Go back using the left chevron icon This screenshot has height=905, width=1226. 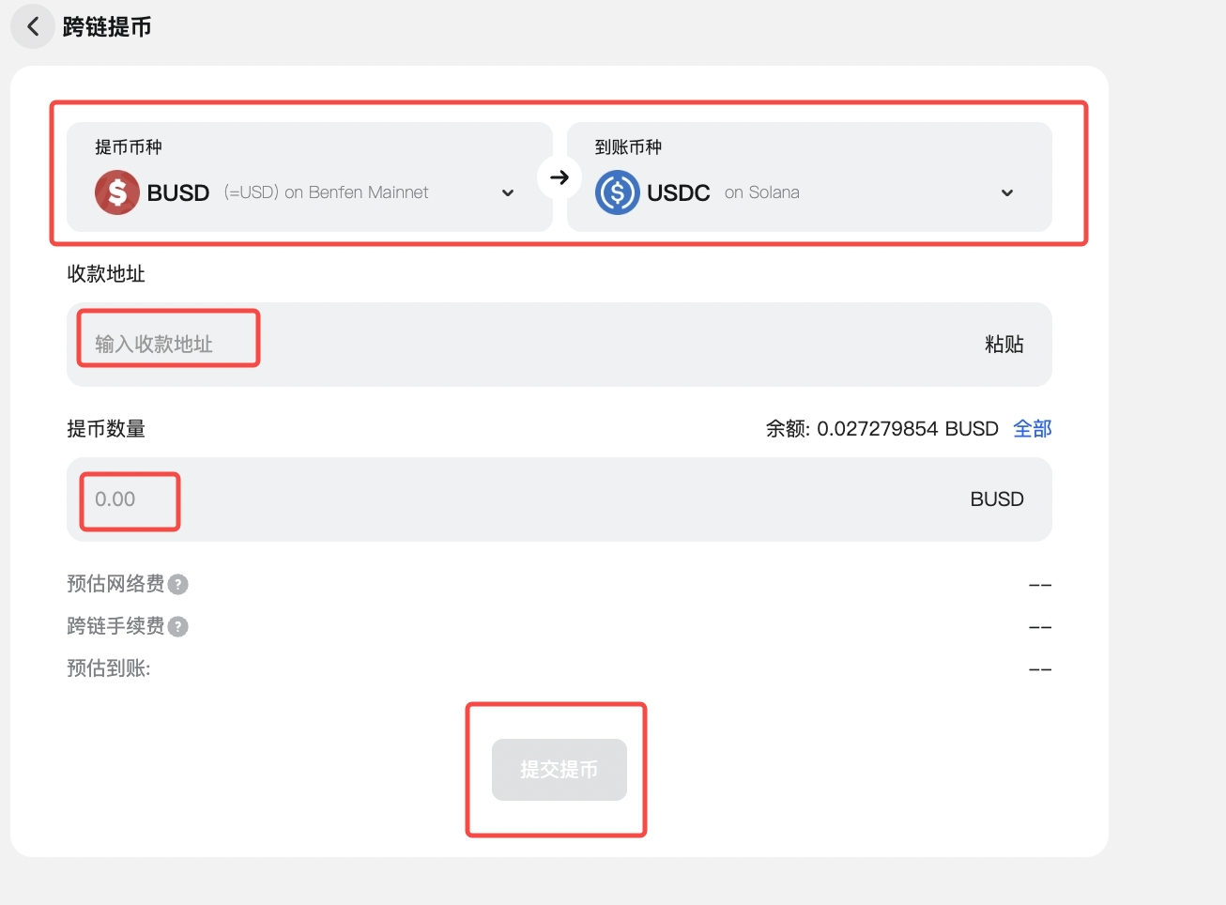pos(33,26)
